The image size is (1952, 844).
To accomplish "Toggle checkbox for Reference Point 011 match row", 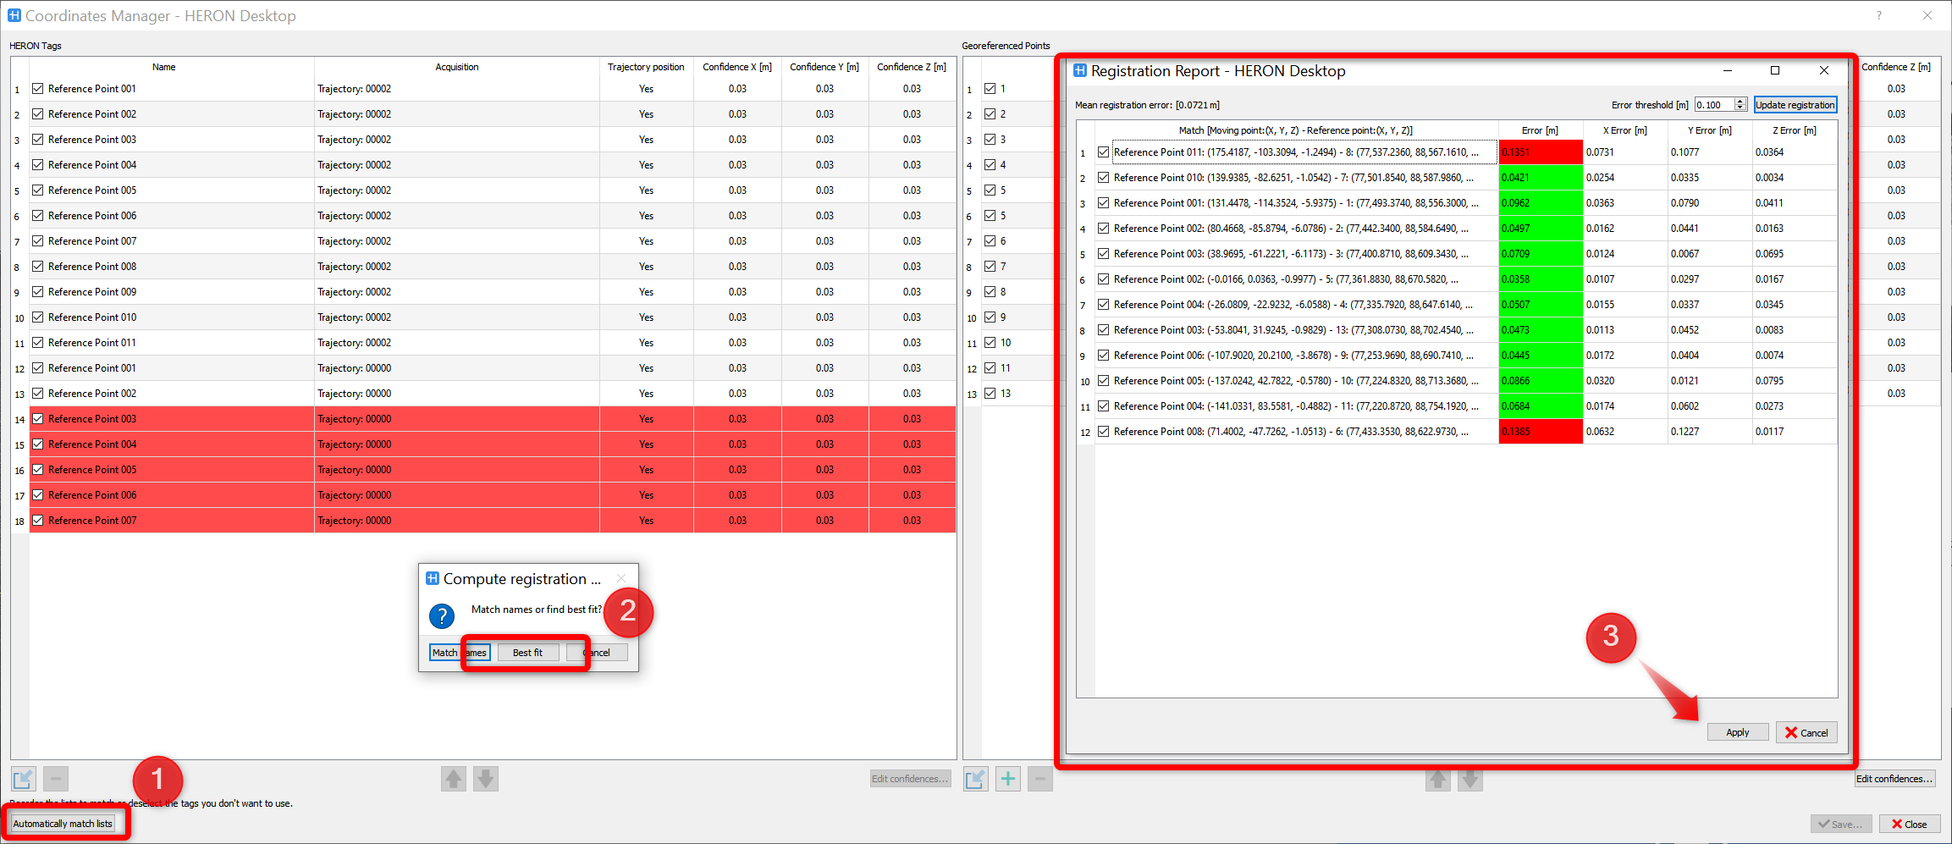I will click(x=1103, y=152).
